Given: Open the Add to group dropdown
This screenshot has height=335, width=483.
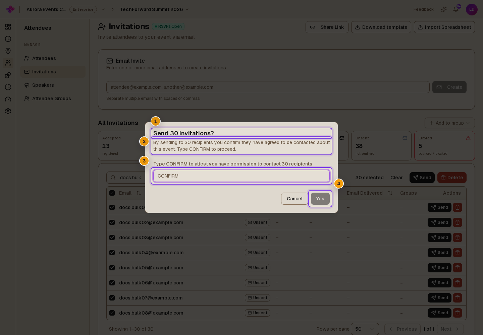Looking at the screenshot, I should [x=449, y=123].
